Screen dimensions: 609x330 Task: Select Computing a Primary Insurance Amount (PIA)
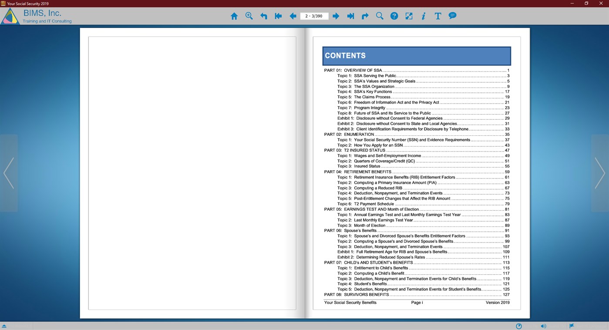[x=423, y=182]
